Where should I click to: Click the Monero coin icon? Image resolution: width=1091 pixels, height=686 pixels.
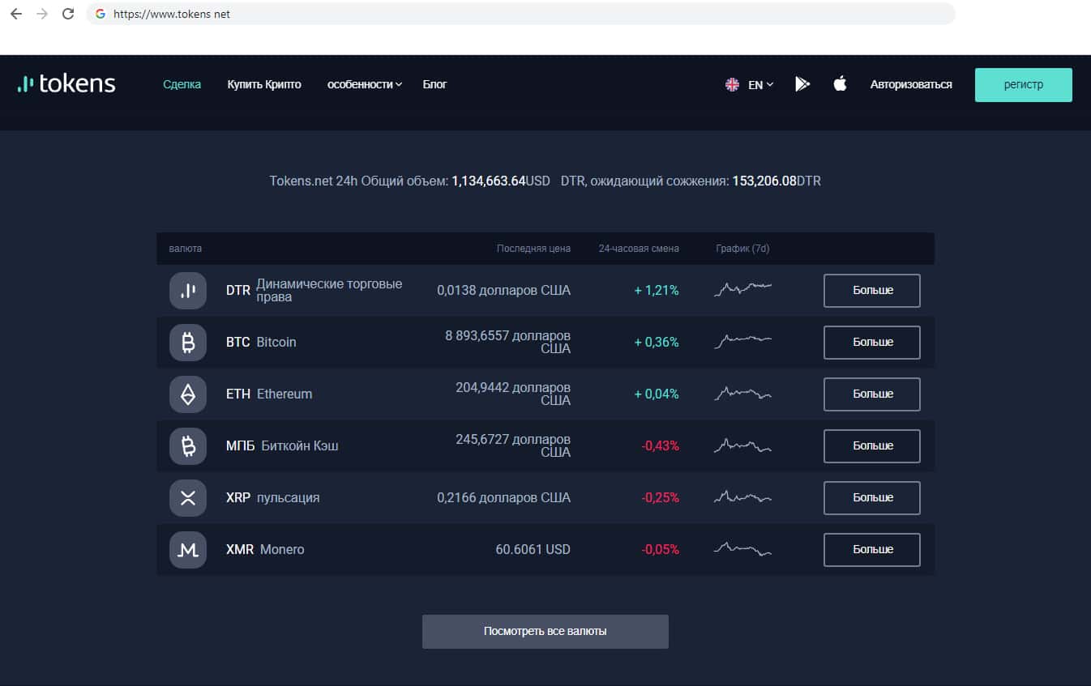pyautogui.click(x=188, y=550)
